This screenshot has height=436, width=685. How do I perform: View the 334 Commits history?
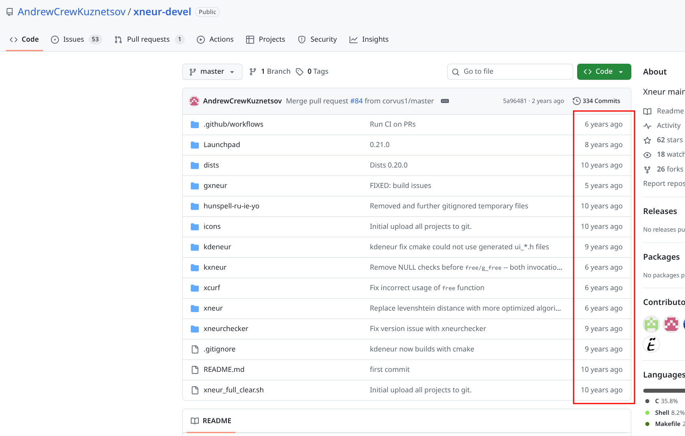pos(597,101)
